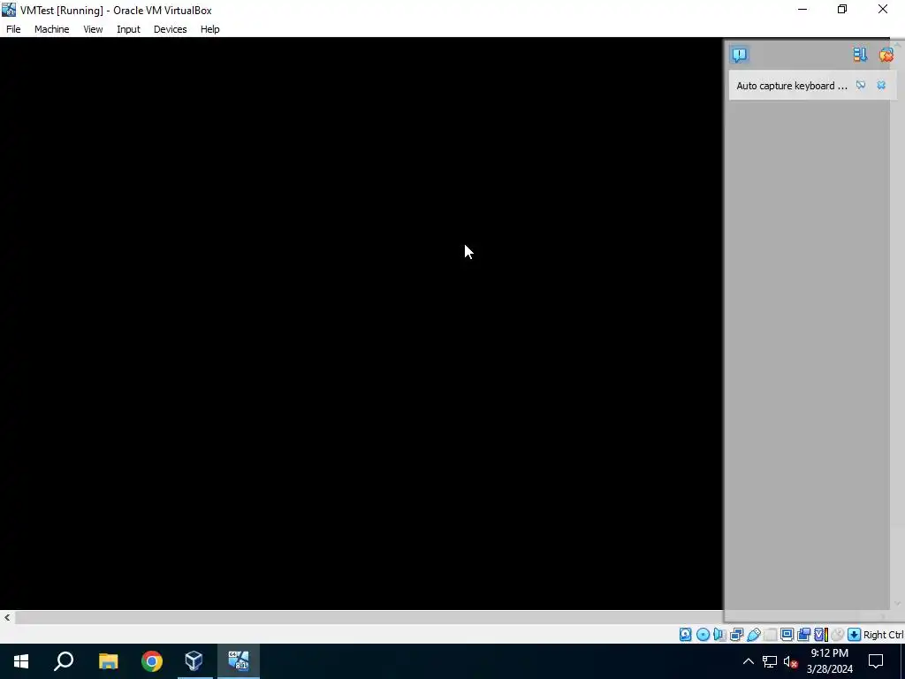Click the network tray icon

(770, 661)
